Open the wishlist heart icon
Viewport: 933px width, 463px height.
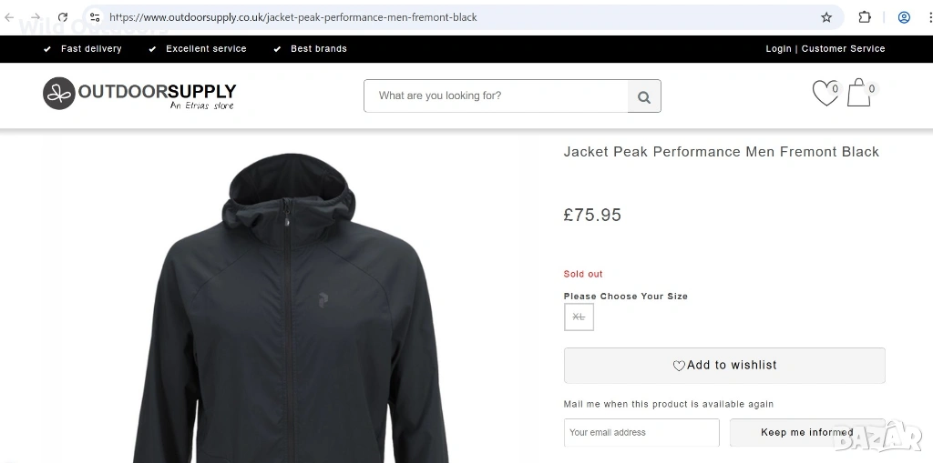(x=825, y=93)
